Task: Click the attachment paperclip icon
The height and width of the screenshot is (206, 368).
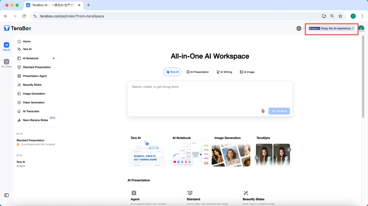Action: (x=263, y=111)
